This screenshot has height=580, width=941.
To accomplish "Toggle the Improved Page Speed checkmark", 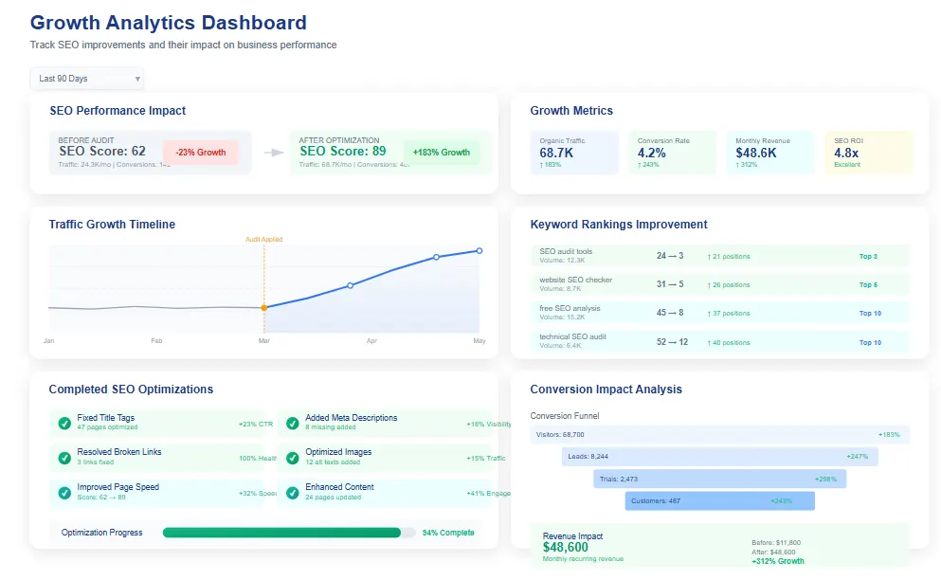I will [x=63, y=491].
